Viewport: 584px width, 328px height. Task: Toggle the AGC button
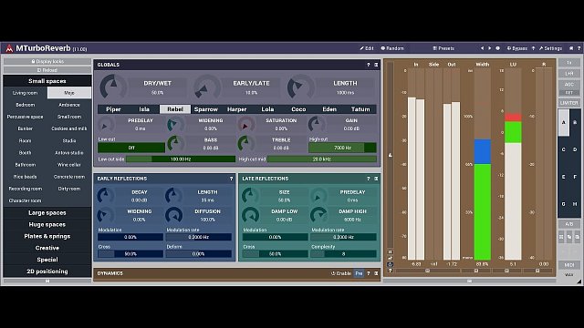coord(569,85)
